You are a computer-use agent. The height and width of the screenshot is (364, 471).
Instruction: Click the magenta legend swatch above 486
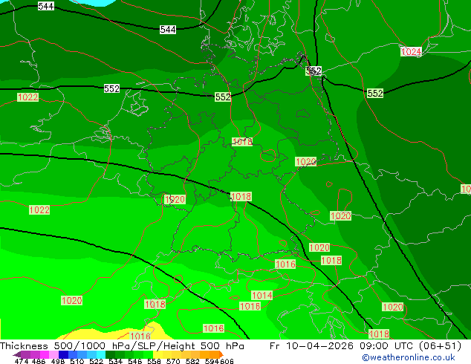pyautogui.click(x=44, y=354)
